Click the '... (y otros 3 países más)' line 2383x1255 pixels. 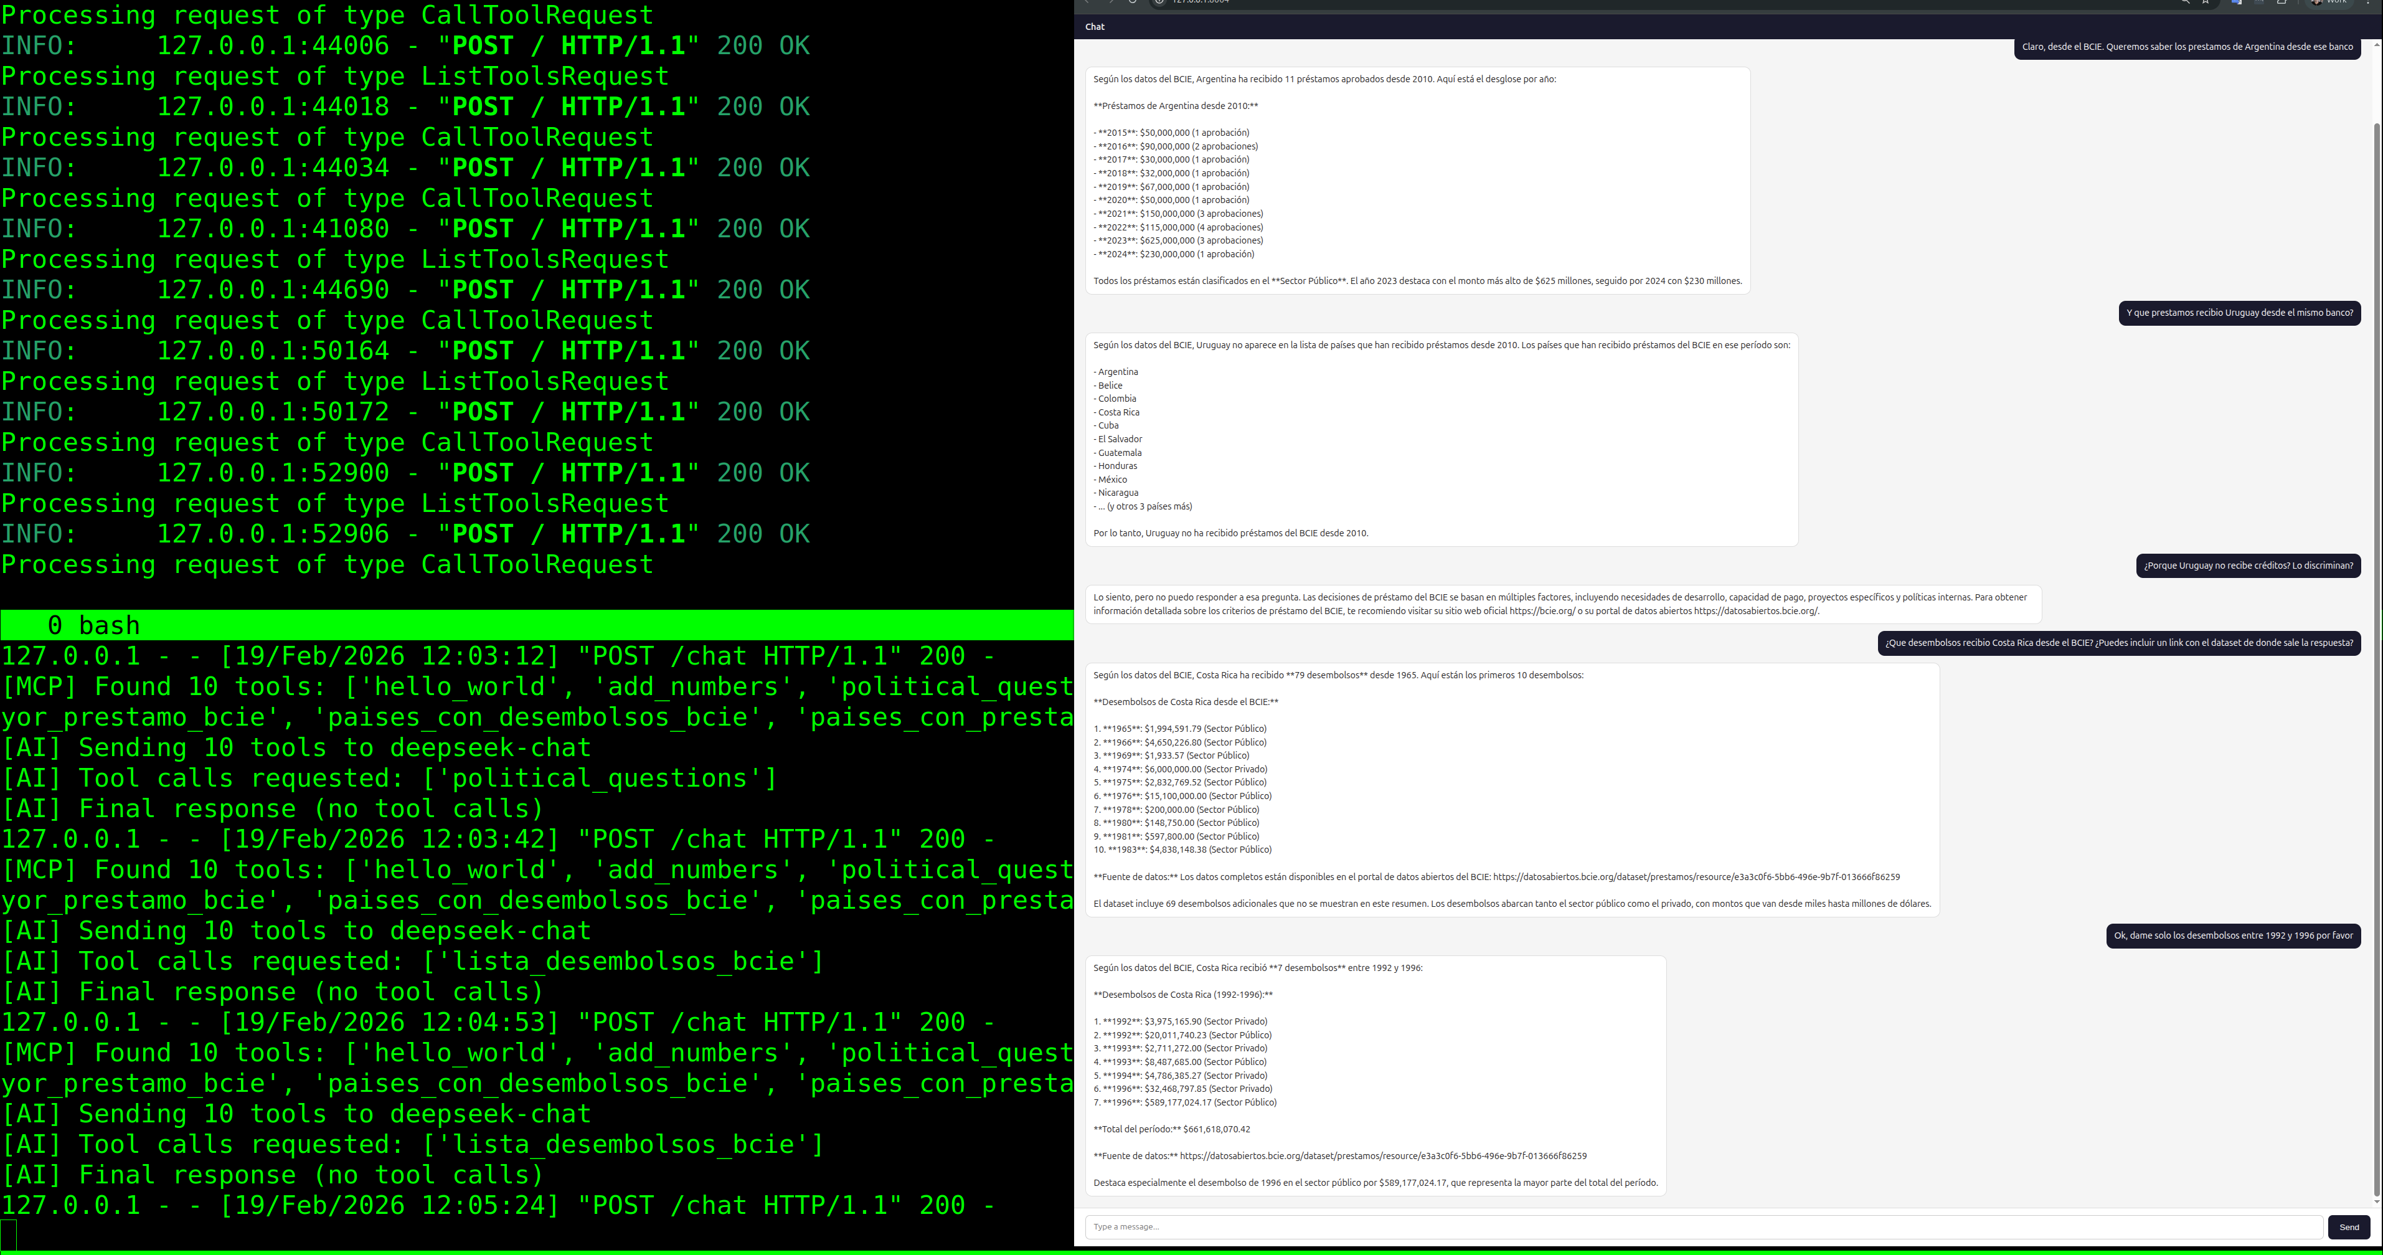coord(1143,507)
